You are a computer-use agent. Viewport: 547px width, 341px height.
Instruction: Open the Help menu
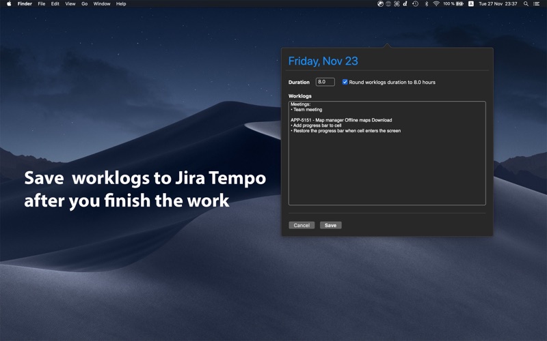[x=121, y=4]
